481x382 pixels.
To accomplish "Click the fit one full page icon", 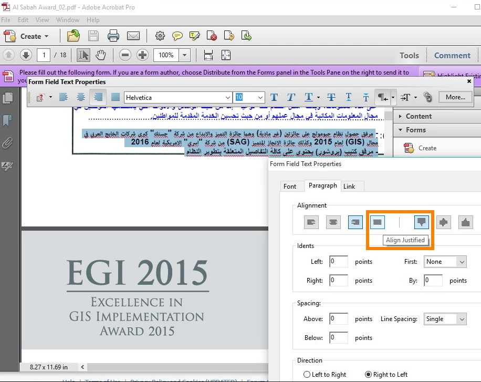I will 226,55.
